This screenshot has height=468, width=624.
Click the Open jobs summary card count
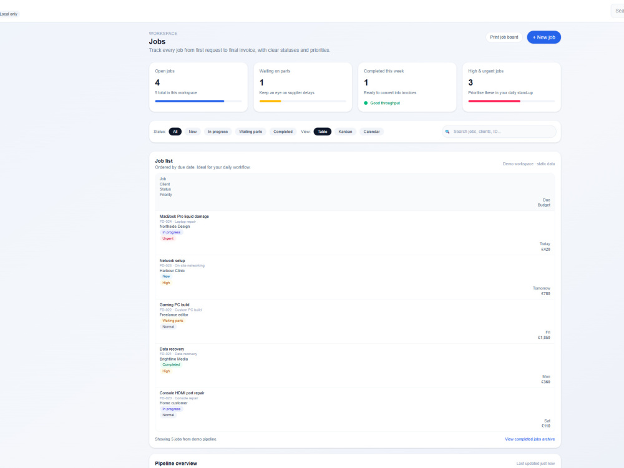point(157,83)
